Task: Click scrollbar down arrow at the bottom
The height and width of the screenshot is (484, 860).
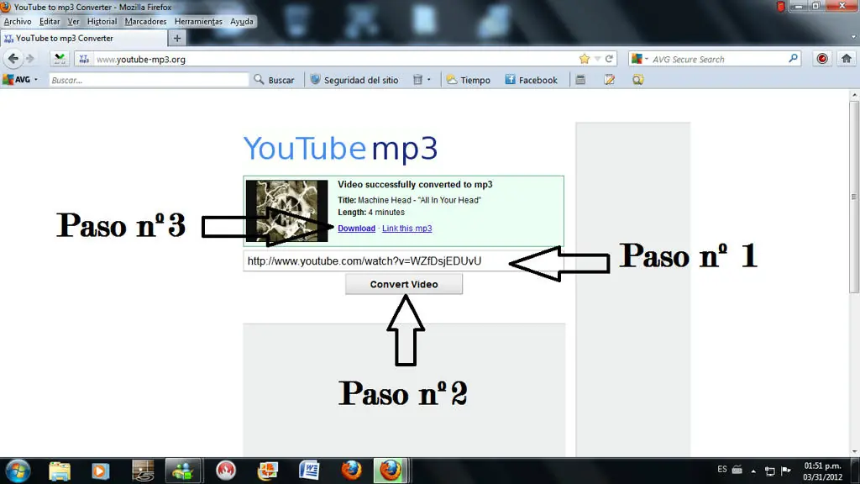Action: 854,451
